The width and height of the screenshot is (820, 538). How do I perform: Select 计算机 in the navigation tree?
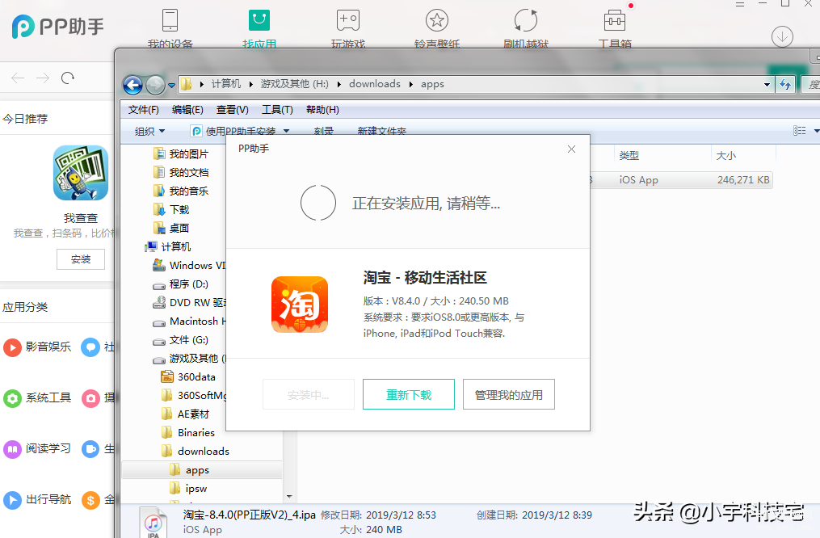tap(168, 246)
